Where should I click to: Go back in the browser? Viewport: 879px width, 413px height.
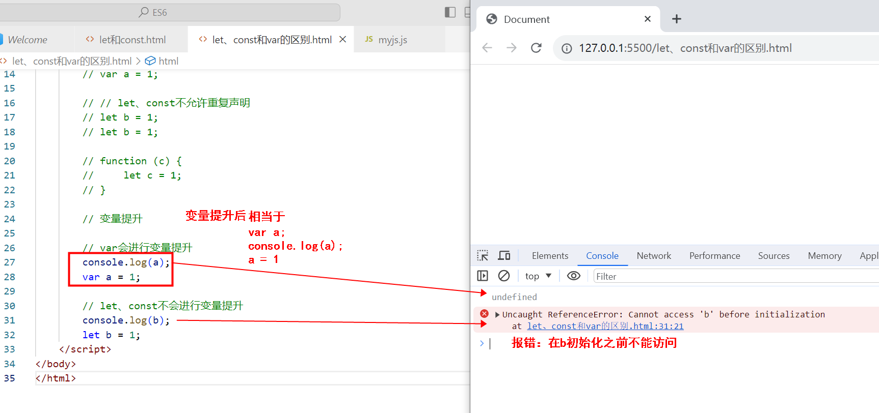[x=487, y=48]
